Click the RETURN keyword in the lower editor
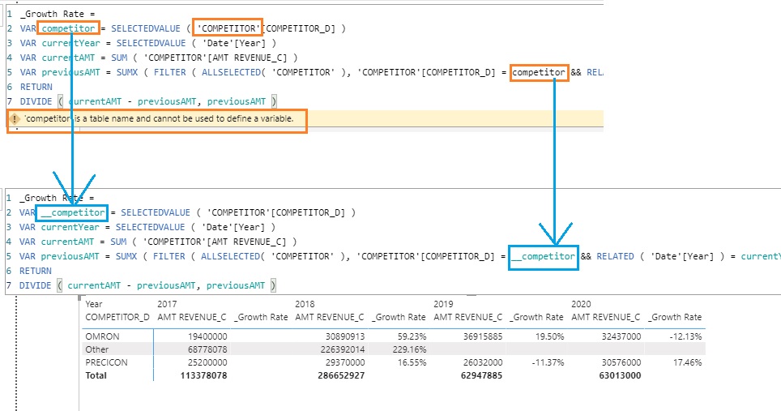Image resolution: width=781 pixels, height=411 pixels. (x=36, y=271)
